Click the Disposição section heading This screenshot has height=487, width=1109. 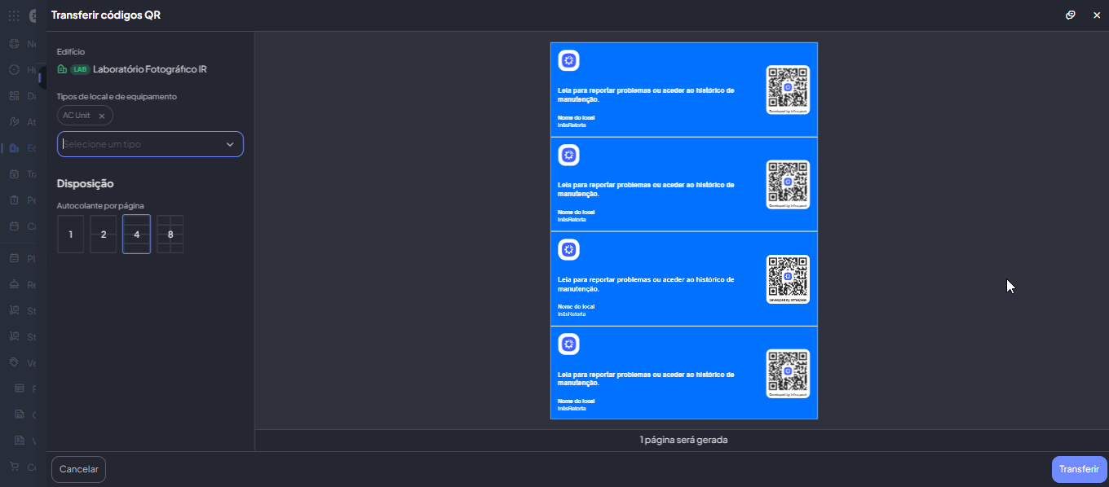(85, 183)
